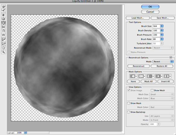Image resolution: width=176 pixels, height=135 pixels.
Task: Click the zoom level 100% field
Action: click(x=19, y=133)
